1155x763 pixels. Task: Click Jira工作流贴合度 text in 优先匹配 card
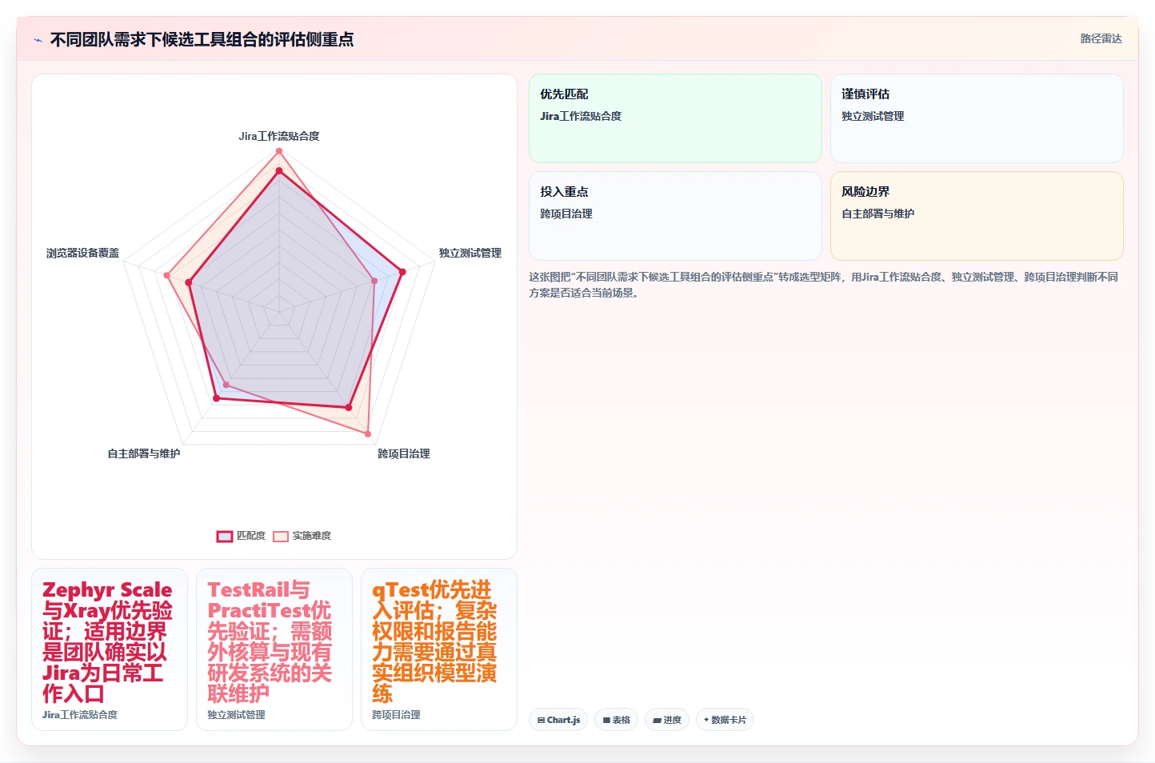pos(581,116)
